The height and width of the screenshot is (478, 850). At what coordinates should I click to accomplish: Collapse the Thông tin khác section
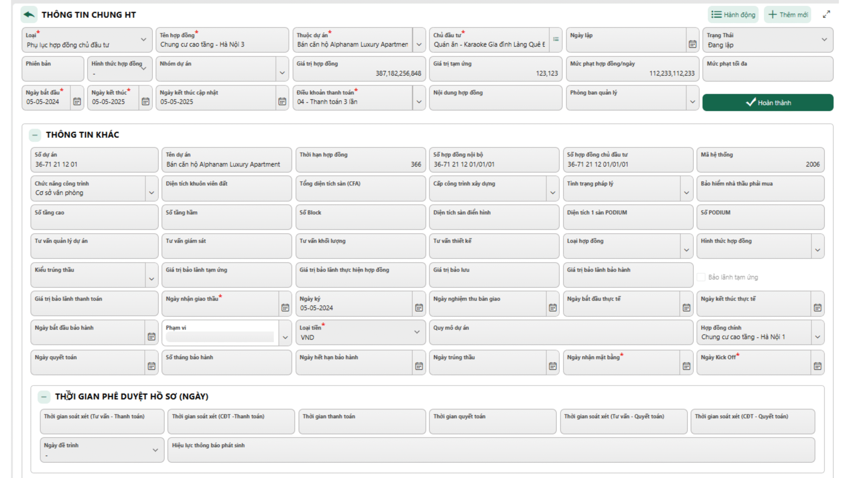point(35,135)
